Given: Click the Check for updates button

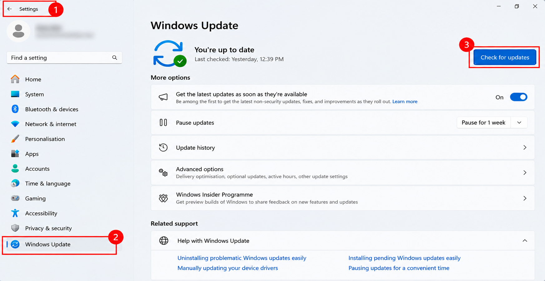Looking at the screenshot, I should tap(505, 57).
